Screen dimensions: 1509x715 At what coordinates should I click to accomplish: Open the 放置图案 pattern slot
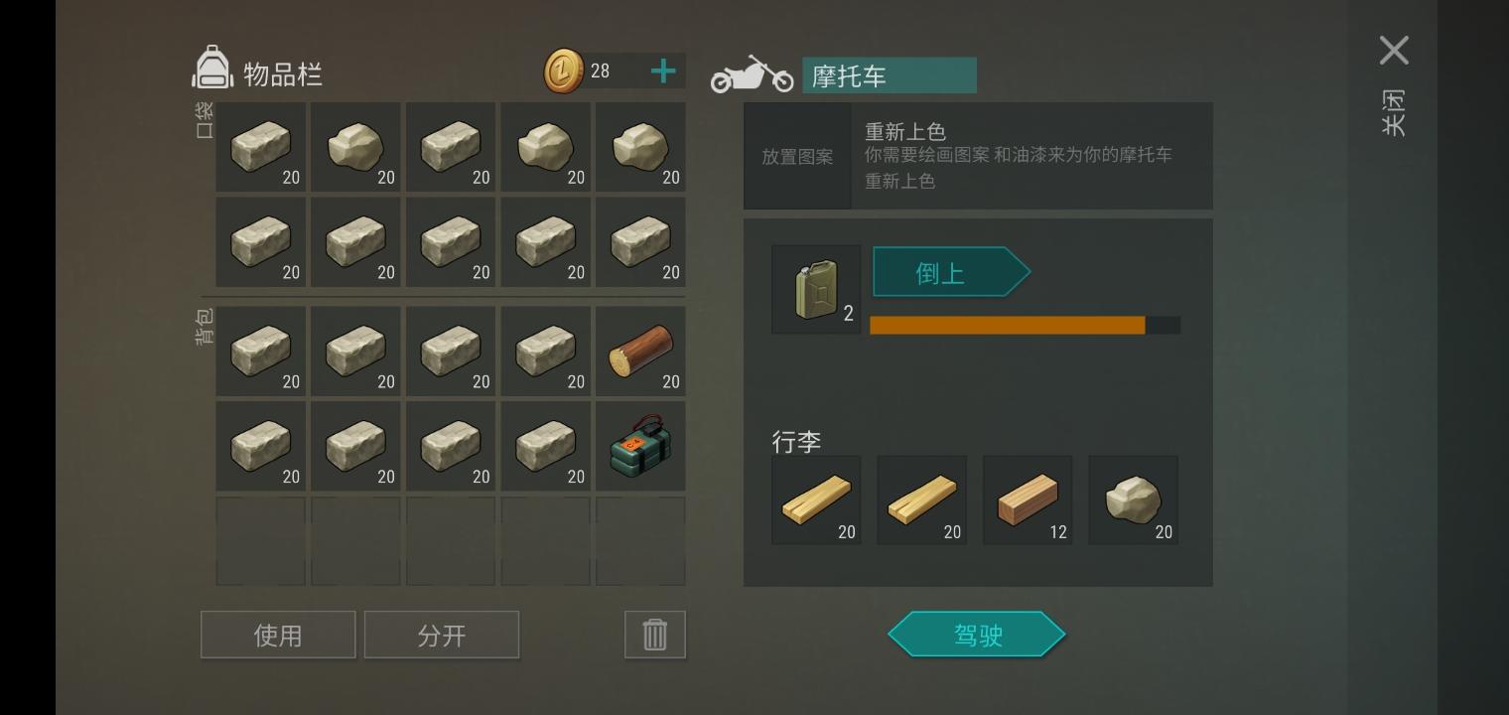[797, 156]
